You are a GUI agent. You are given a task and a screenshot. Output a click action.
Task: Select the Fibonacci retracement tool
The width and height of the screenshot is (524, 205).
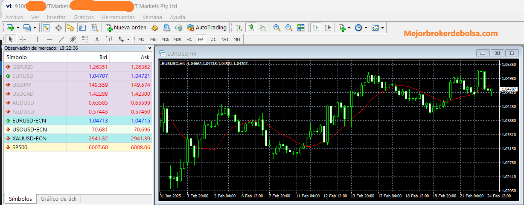pyautogui.click(x=85, y=39)
